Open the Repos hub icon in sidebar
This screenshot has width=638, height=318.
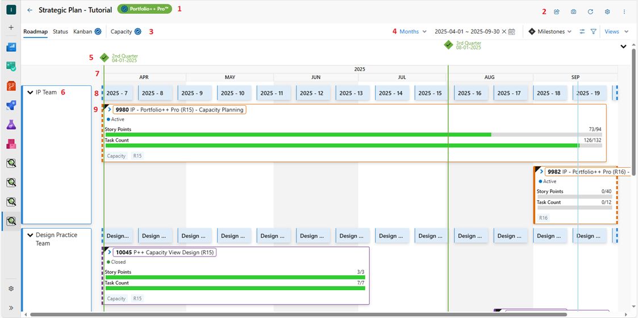coord(11,86)
